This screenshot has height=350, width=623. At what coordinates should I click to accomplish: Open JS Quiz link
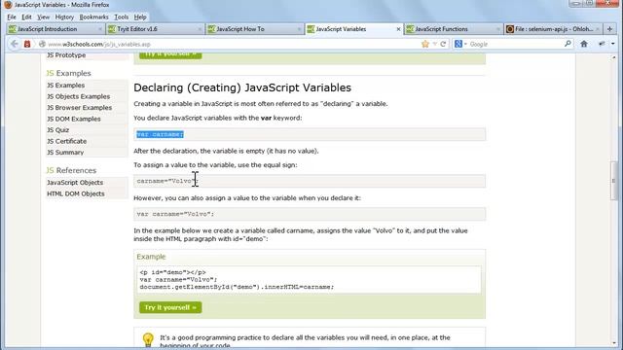click(x=58, y=129)
